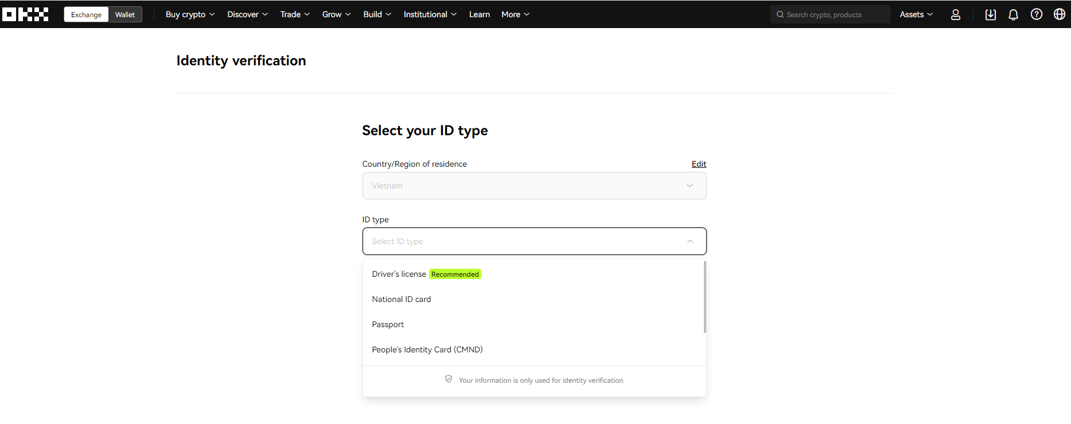Open the Assets dropdown

pos(916,14)
